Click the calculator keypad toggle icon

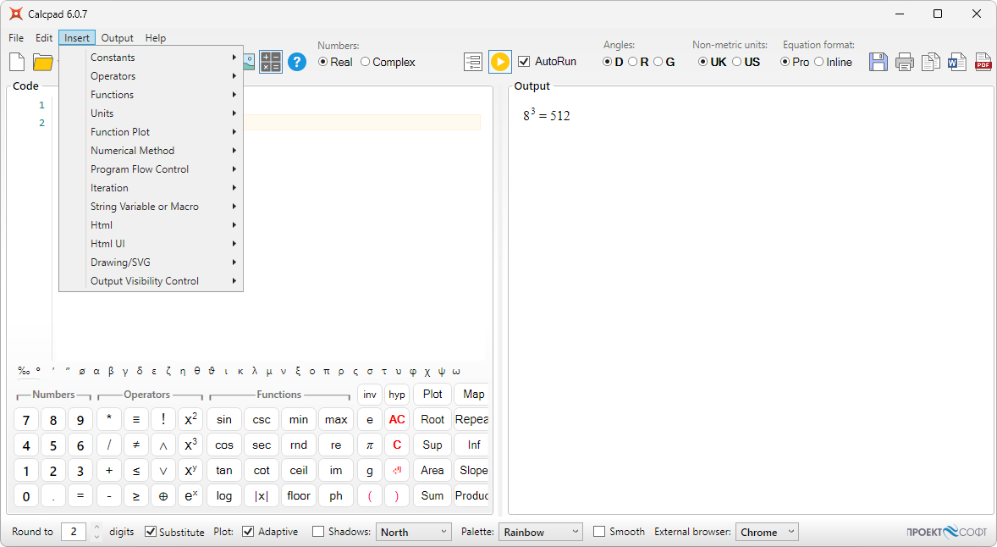point(270,62)
